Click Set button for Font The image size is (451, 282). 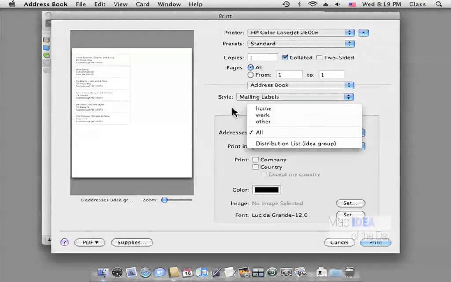[x=351, y=215]
